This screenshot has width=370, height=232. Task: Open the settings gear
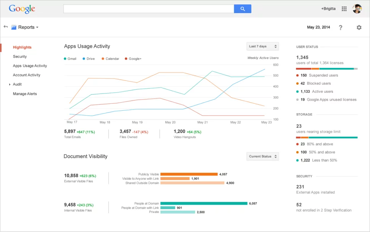358,27
